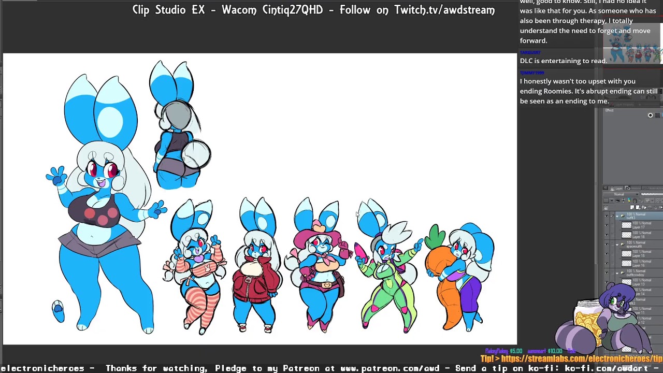Click the new layer folder icon
Viewport: 663px width, 373px height.
[644, 207]
